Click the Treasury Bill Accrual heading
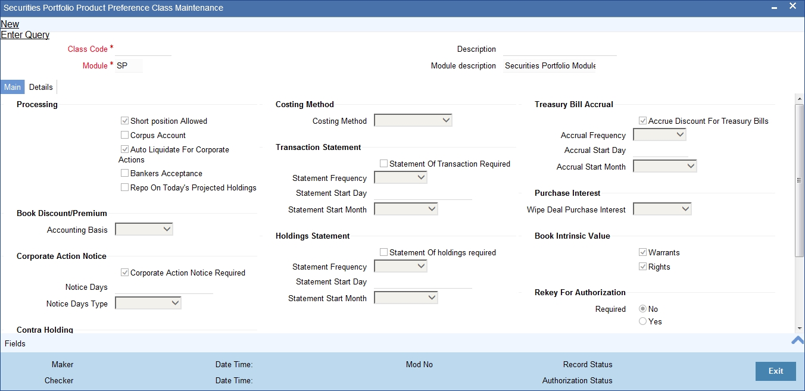The image size is (805, 391). [x=573, y=104]
